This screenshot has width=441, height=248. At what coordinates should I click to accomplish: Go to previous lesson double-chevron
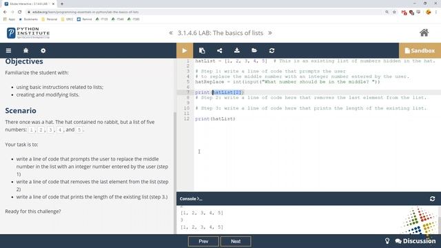171,33
